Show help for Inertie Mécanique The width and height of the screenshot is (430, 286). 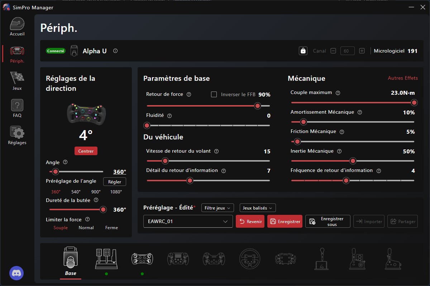(339, 151)
